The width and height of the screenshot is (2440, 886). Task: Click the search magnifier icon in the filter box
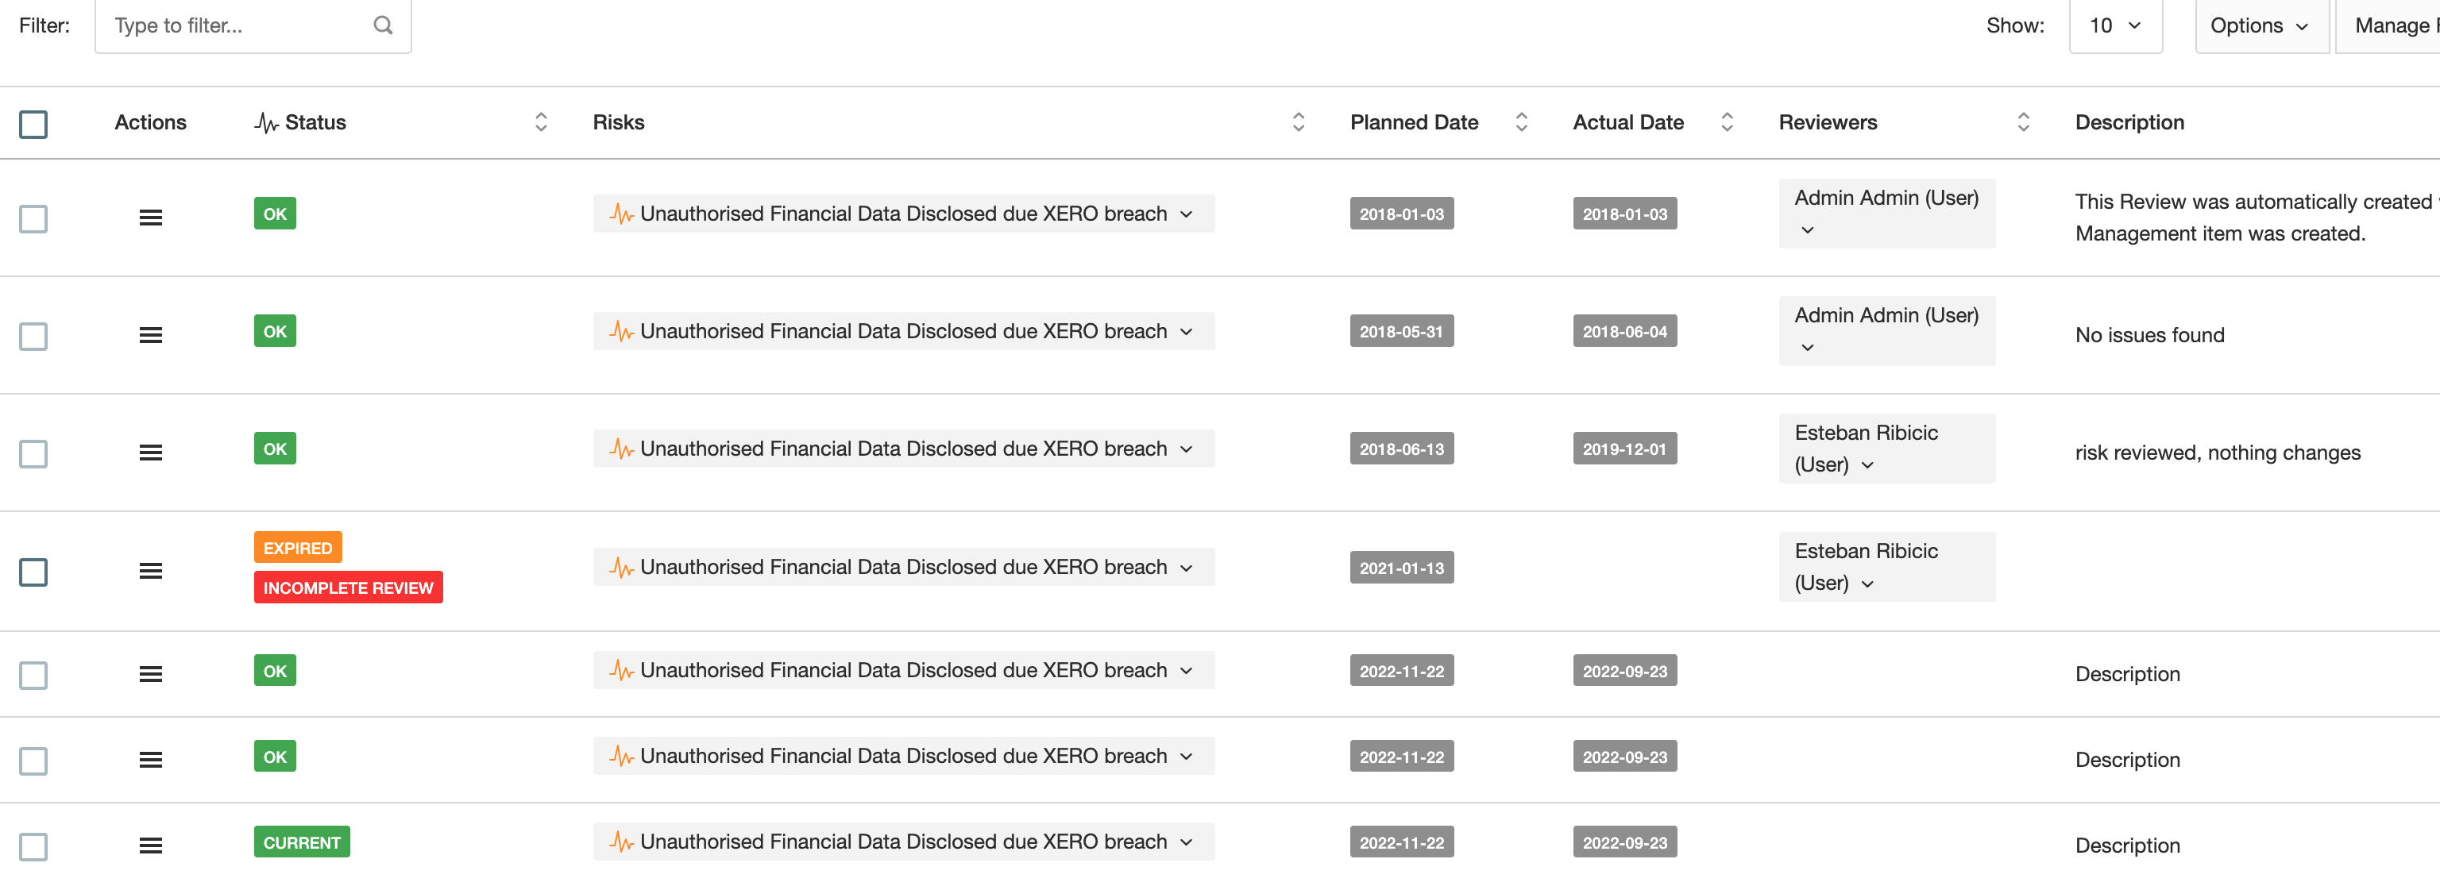383,25
